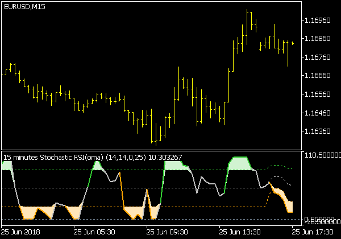341x239 pixels.
Task: Click the 25 Jun 09:30 time label
Action: (x=167, y=232)
